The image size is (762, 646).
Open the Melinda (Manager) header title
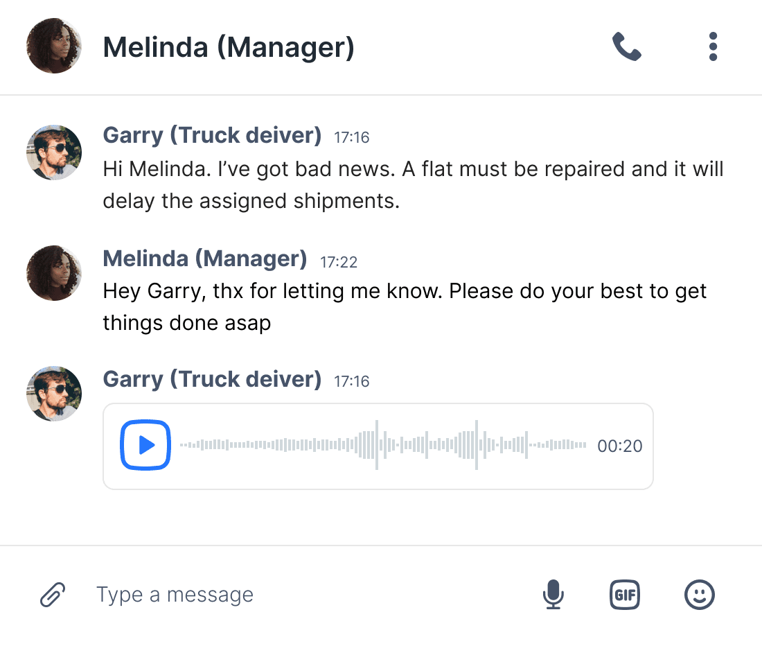[x=229, y=47]
